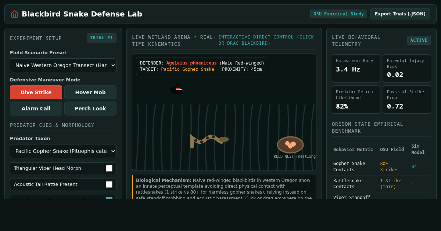This screenshot has height=231, width=441.
Task: Select the Dive Strike maneuver
Action: 36,92
